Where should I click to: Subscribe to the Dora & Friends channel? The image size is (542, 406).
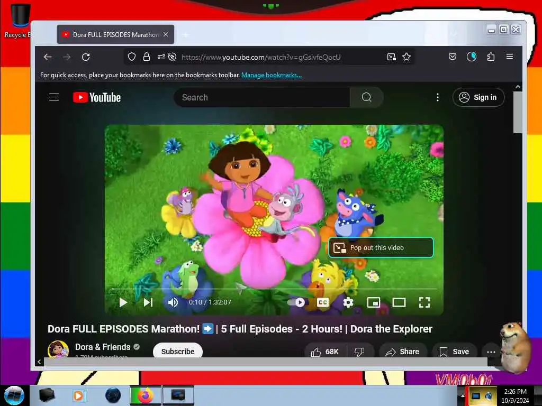(178, 351)
